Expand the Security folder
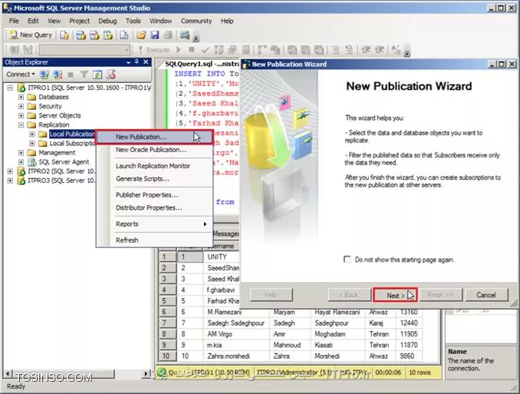The image size is (520, 394). tap(21, 106)
